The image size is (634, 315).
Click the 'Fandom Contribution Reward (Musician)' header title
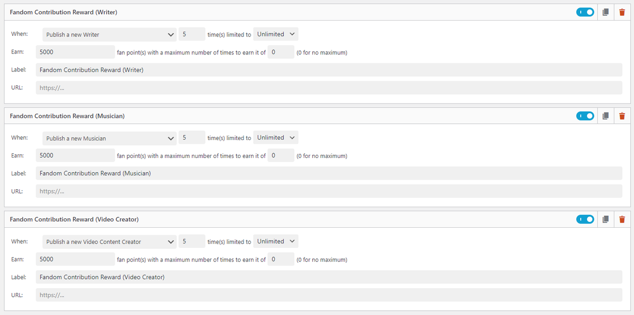tap(68, 116)
